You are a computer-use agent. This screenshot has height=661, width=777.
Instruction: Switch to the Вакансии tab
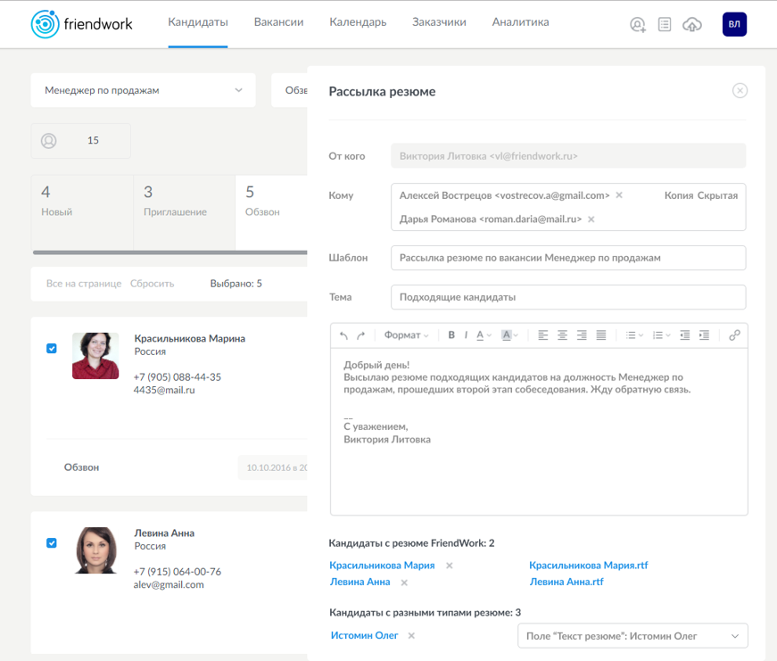(x=278, y=22)
